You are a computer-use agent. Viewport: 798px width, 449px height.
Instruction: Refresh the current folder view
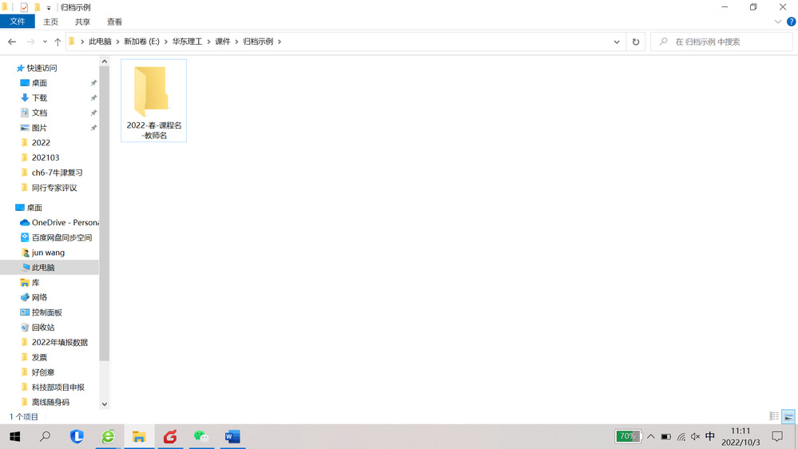coord(636,42)
